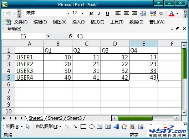Toggle Bold formatting button
This screenshot has width=189, height=139.
click(x=91, y=14)
